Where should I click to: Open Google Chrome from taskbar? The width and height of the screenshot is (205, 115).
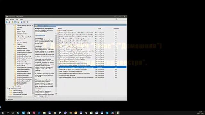pyautogui.click(x=70, y=113)
